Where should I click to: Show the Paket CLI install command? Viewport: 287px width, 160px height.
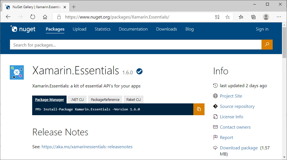[x=133, y=99]
